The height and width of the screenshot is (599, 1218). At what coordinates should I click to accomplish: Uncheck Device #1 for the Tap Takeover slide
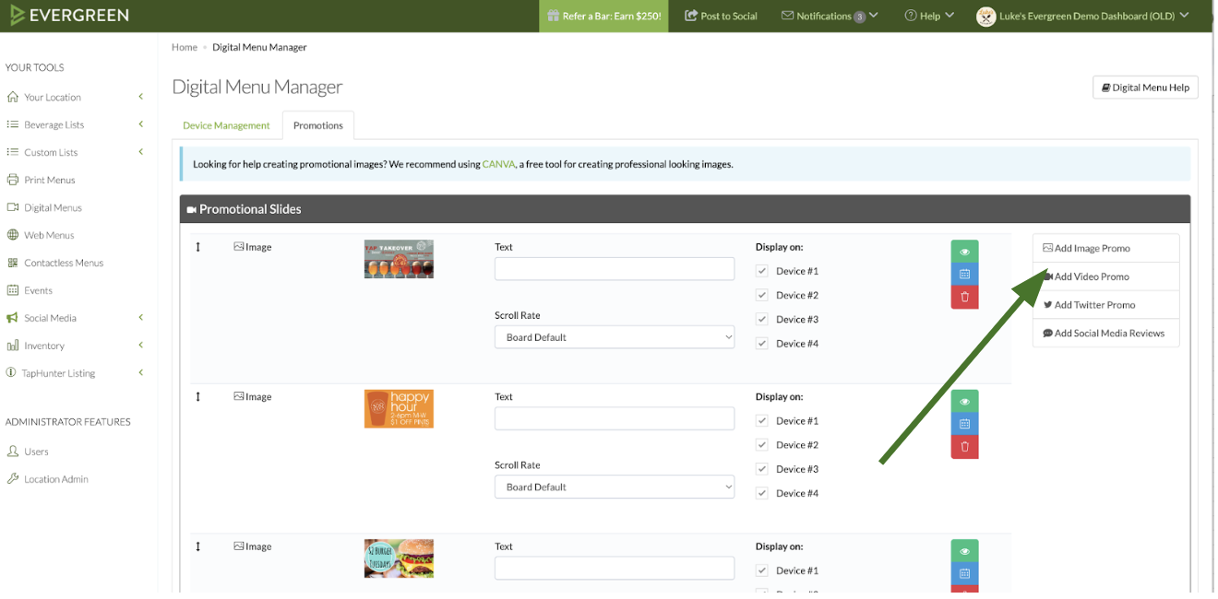(761, 271)
